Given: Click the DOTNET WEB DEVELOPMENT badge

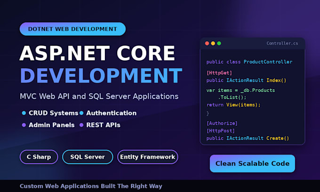Looking at the screenshot, I should (x=72, y=29).
